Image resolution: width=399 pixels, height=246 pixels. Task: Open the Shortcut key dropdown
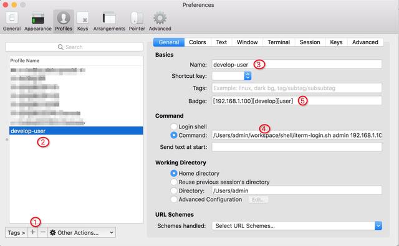tap(231, 76)
